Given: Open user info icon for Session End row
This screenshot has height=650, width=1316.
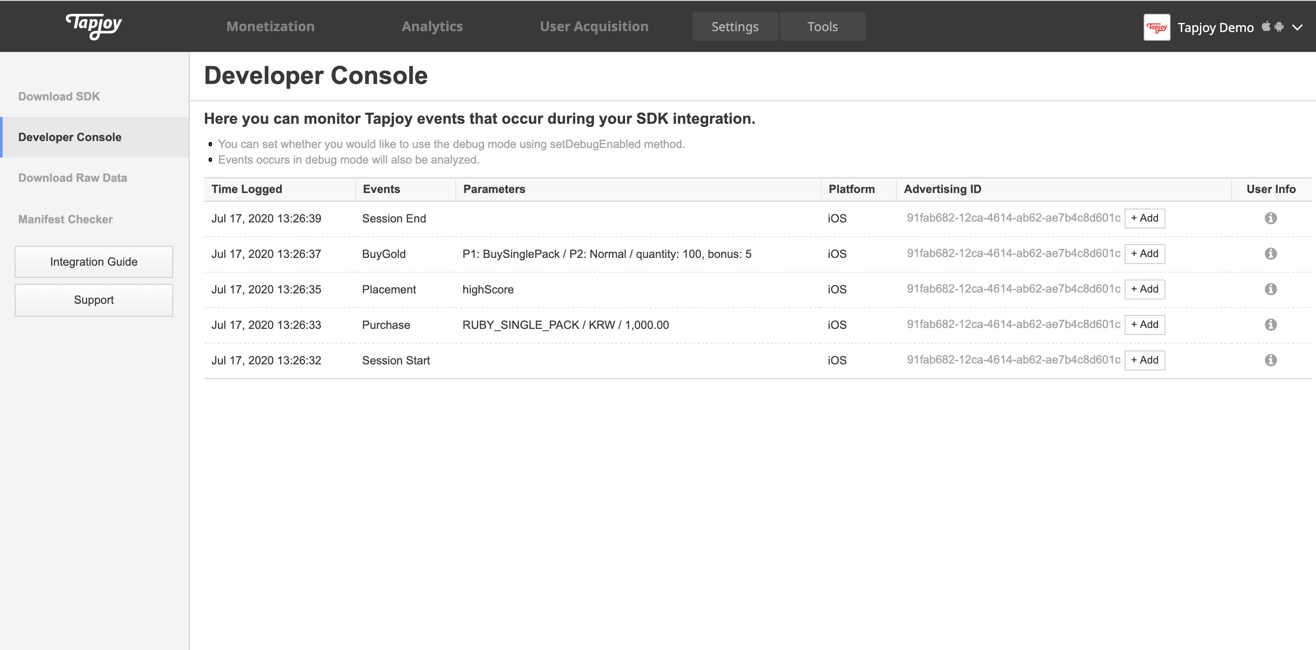Looking at the screenshot, I should click(1271, 218).
